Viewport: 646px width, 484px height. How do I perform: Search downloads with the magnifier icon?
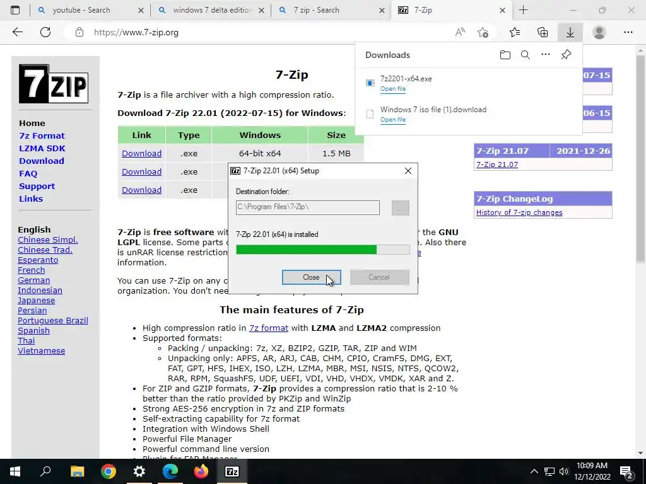[526, 55]
